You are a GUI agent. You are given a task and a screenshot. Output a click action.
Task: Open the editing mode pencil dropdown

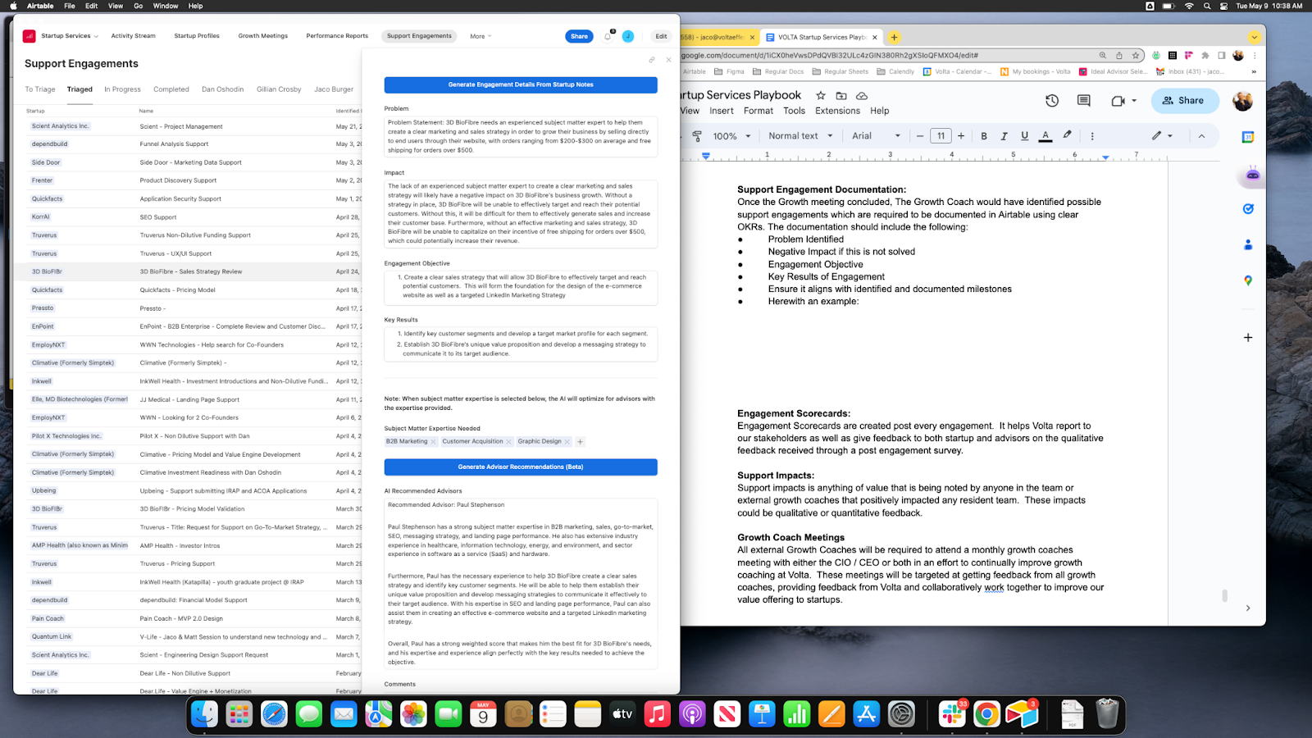(1162, 136)
